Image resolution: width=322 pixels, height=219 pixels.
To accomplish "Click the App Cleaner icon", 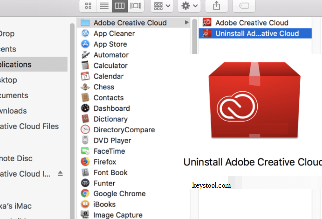I will (85, 33).
